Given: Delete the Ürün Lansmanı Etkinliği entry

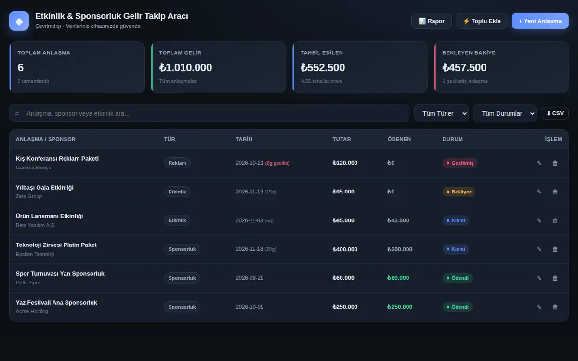Looking at the screenshot, I should 555,220.
